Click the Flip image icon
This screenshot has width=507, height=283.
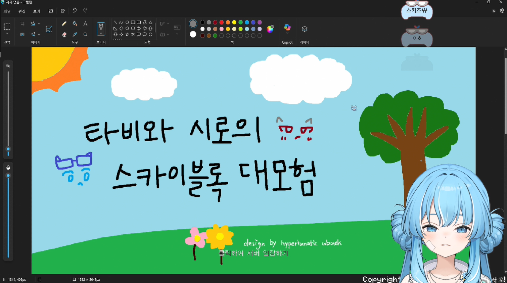pos(33,34)
